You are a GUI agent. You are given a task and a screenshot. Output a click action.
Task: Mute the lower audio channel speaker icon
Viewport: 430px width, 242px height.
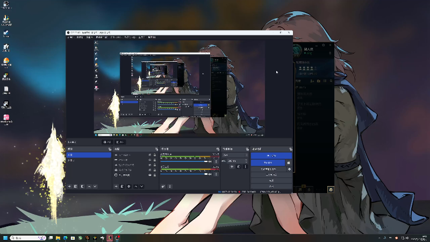(210, 174)
